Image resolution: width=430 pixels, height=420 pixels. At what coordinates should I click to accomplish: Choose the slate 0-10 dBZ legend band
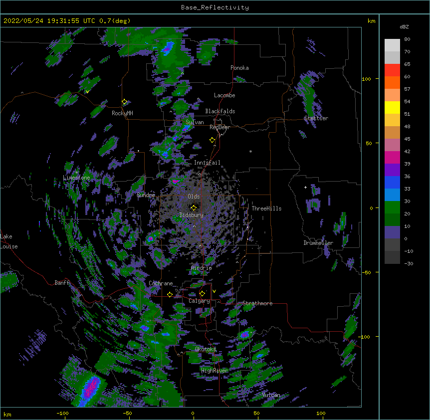pyautogui.click(x=392, y=232)
